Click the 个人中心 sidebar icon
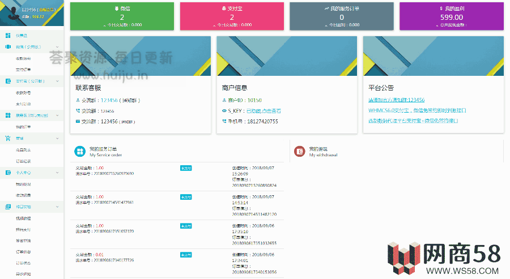 coord(8,173)
